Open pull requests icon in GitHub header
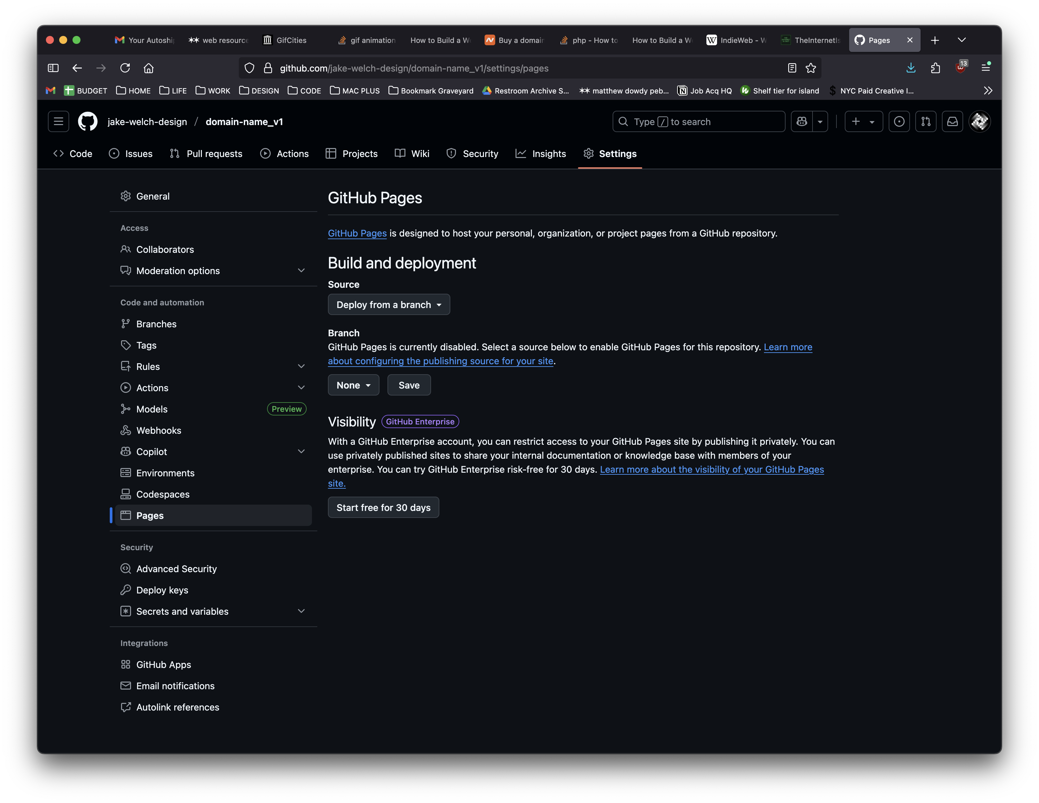The image size is (1039, 803). point(926,121)
